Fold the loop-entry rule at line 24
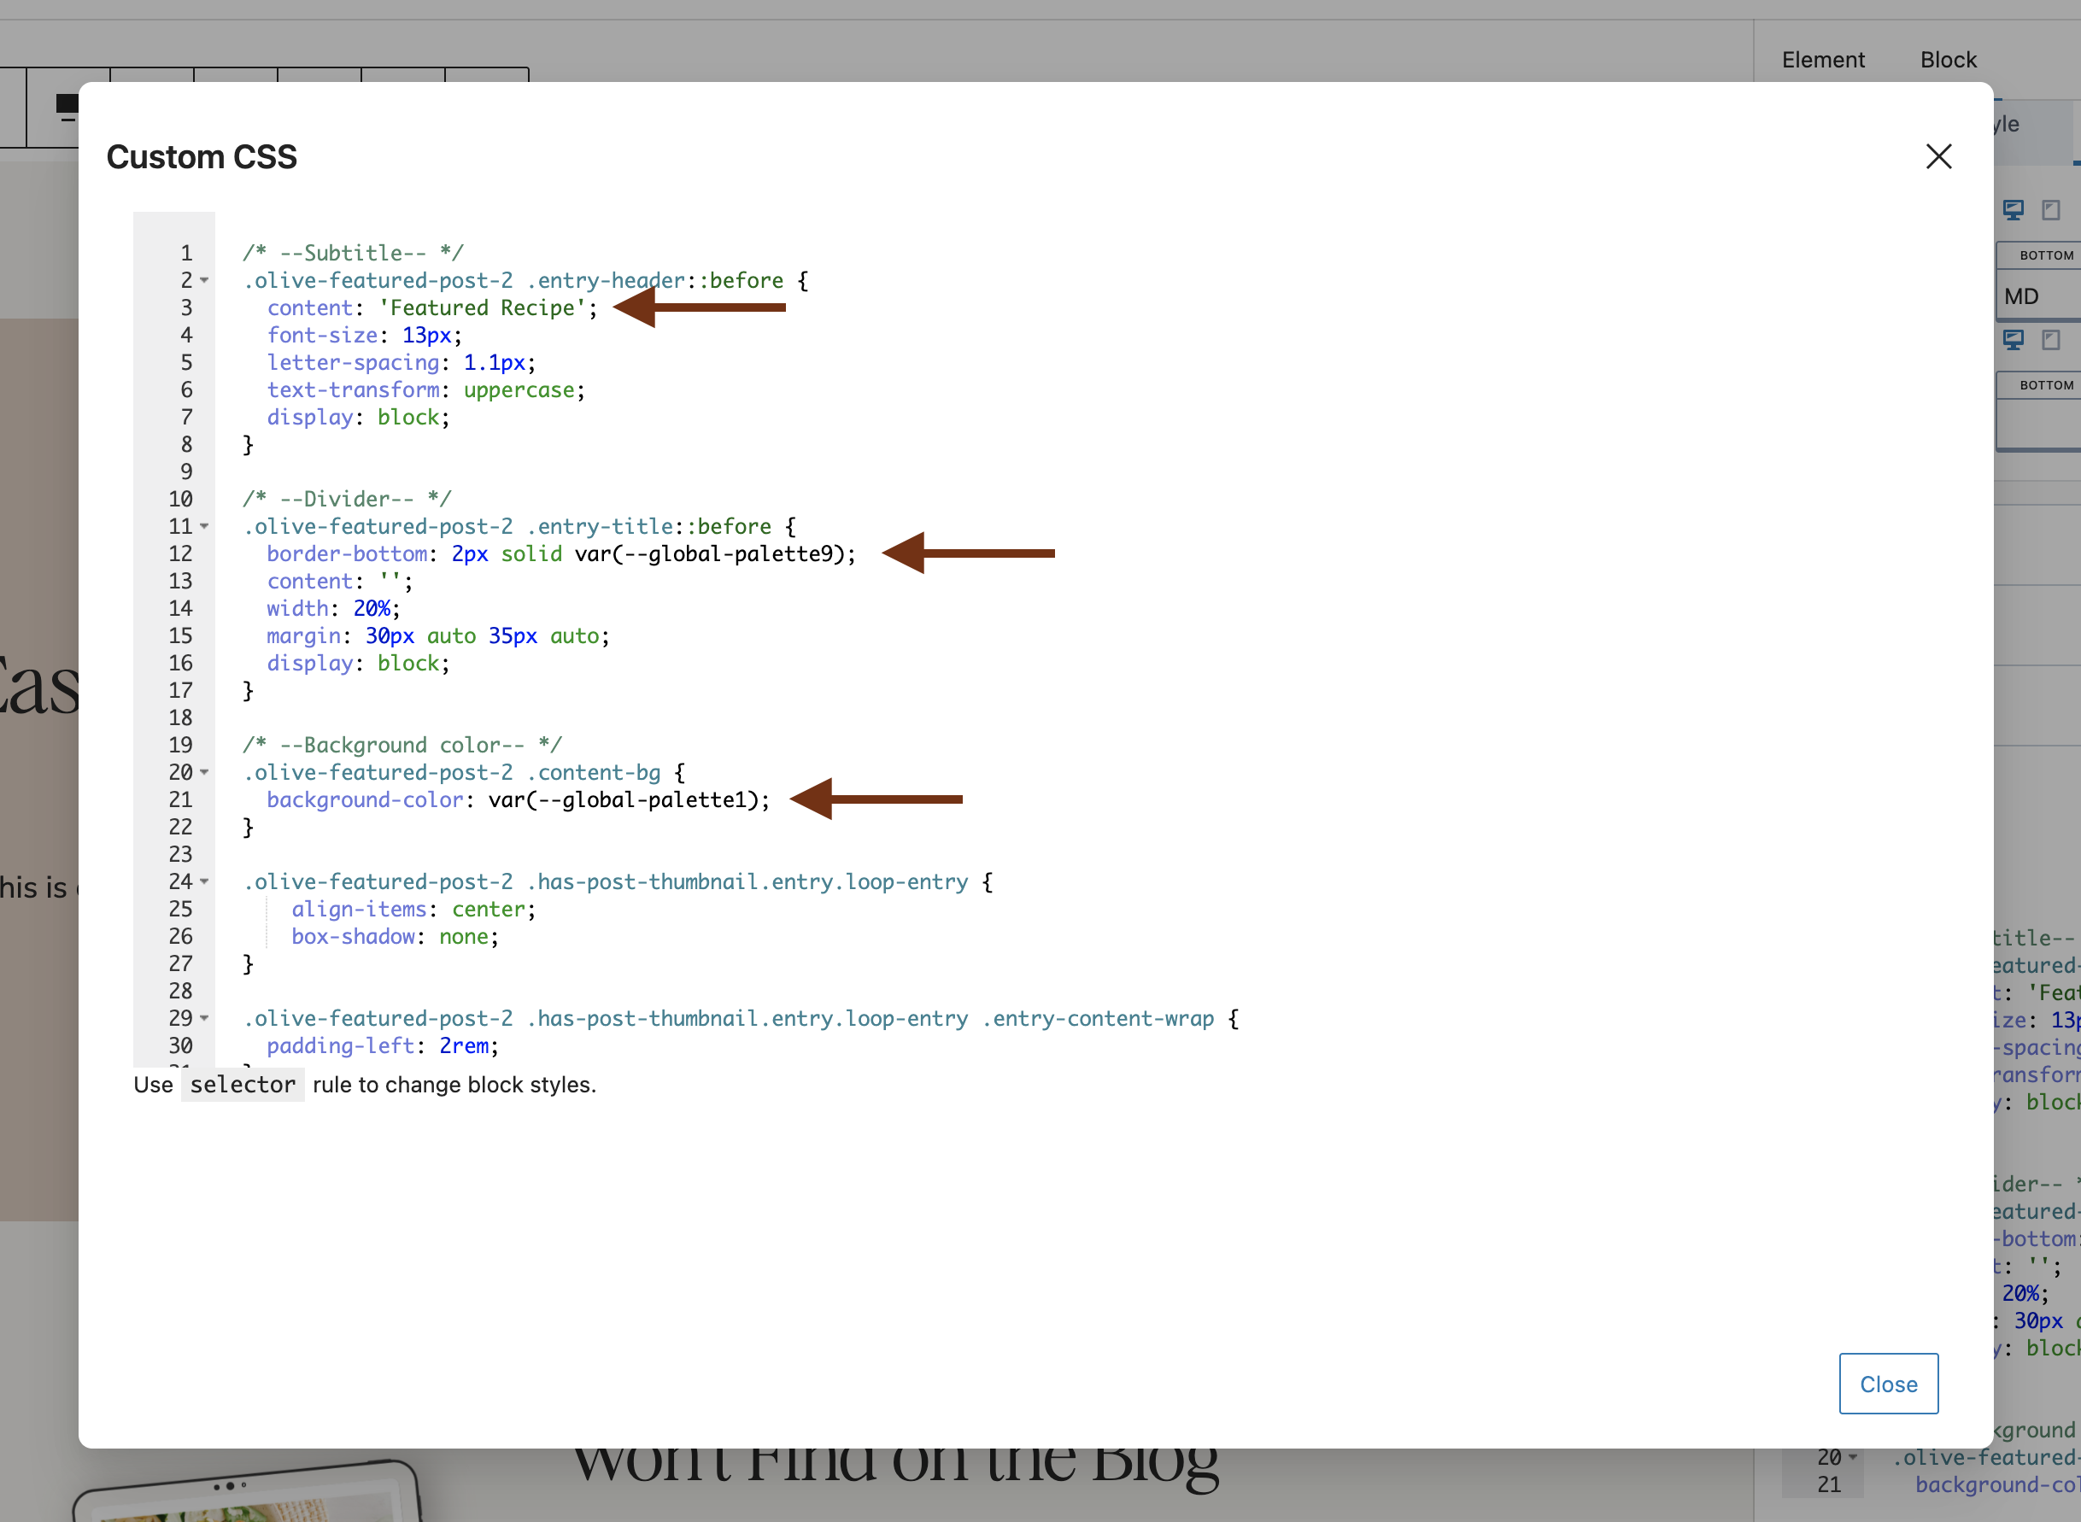Screen dimensions: 2081x1522 205,881
